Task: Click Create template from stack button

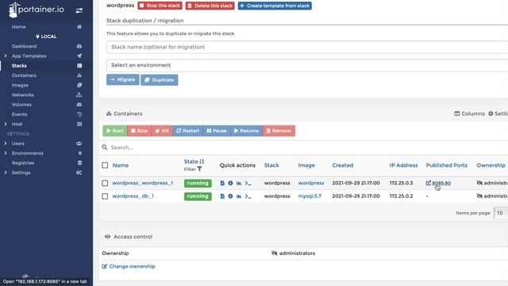Action: pos(275,6)
